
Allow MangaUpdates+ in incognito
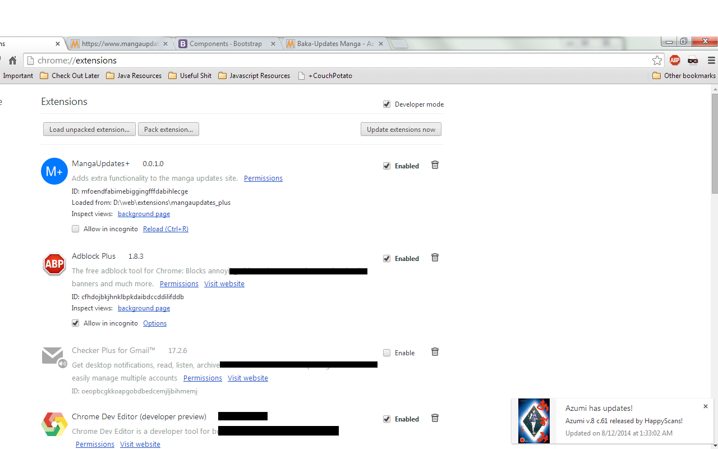pos(75,229)
